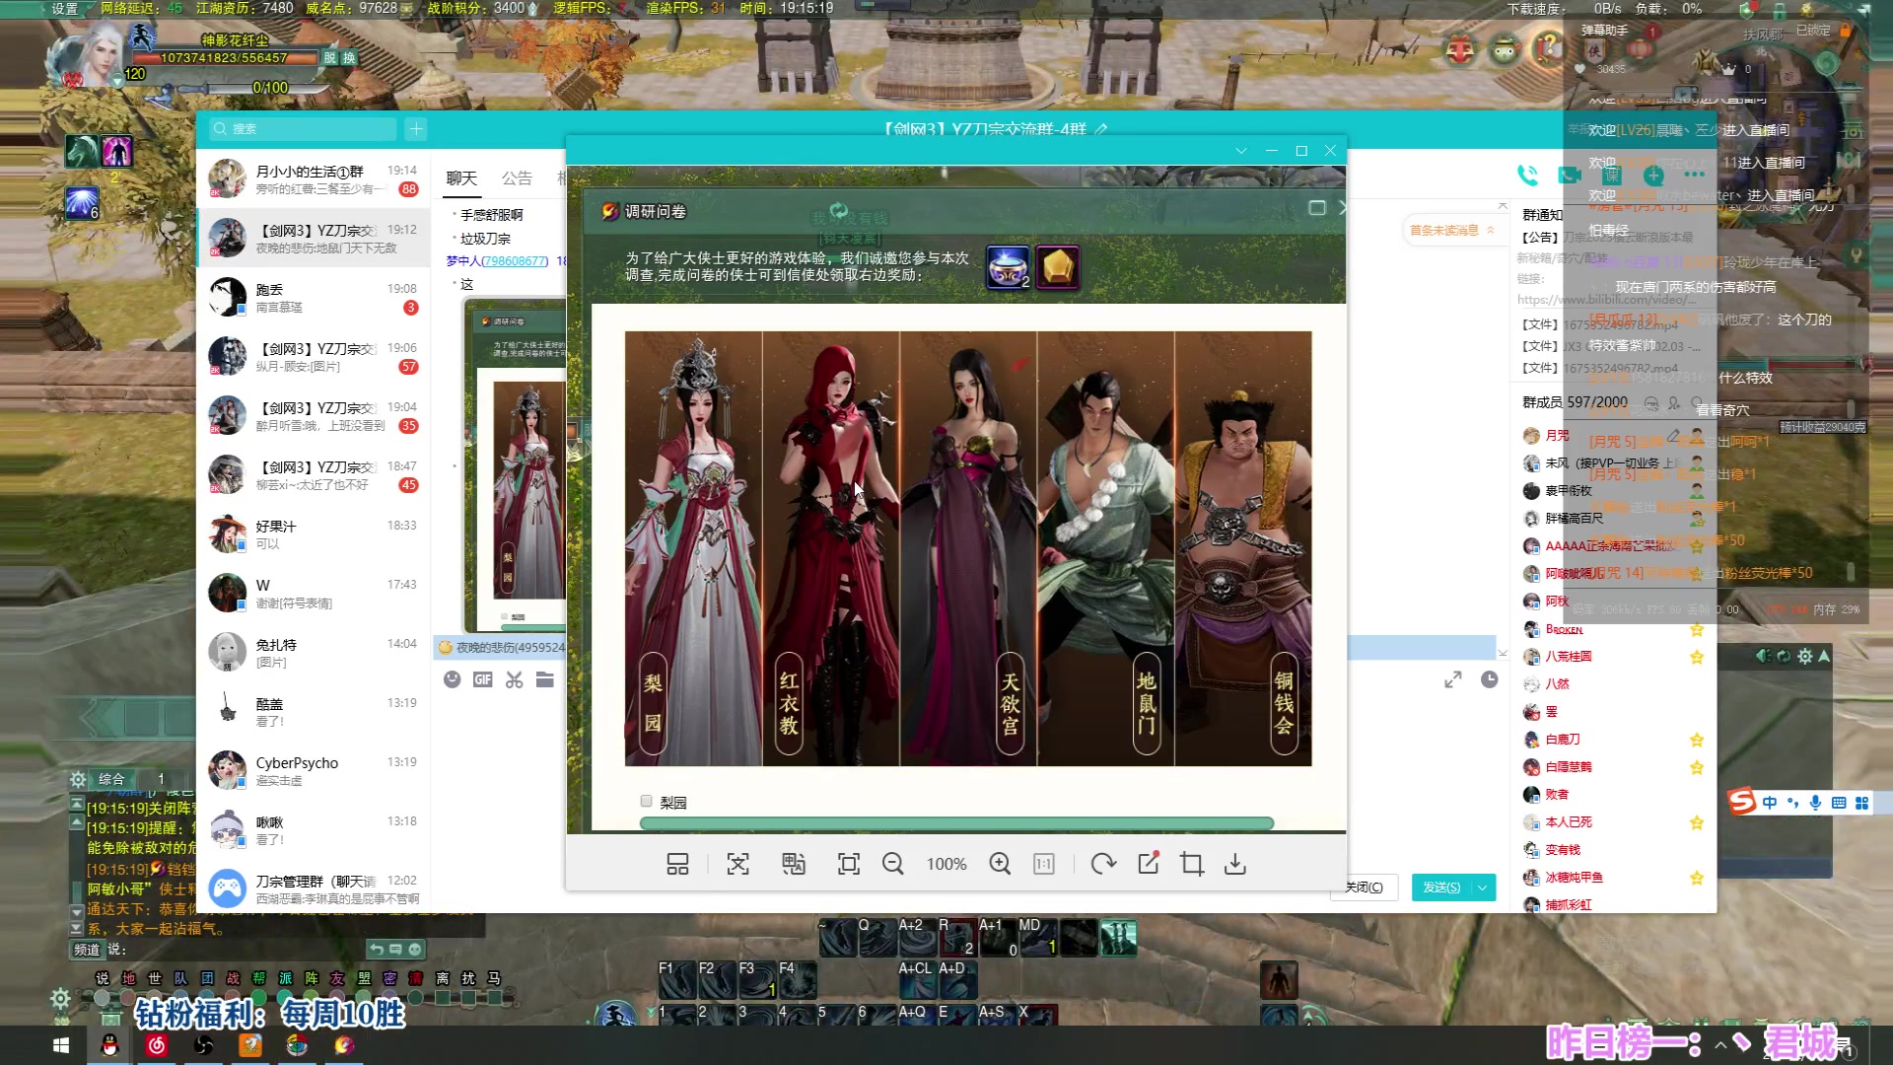The width and height of the screenshot is (1893, 1065).
Task: Open the survey image thumbnail in chat
Action: (x=516, y=463)
